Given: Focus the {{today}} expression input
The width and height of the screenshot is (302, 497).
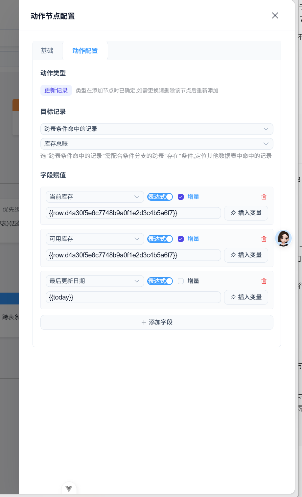Looking at the screenshot, I should click(x=133, y=297).
